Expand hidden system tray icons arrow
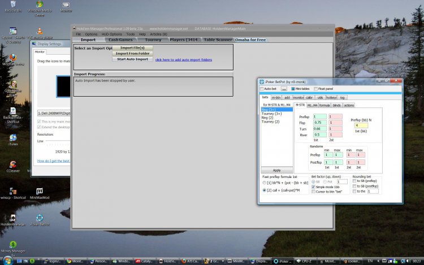This screenshot has height=265, width=424. tap(378, 261)
